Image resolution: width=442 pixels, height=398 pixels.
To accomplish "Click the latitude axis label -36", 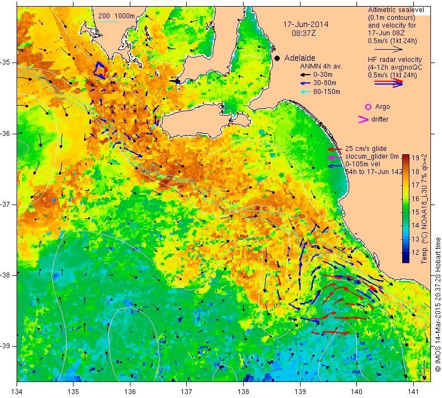I will 5,133.
